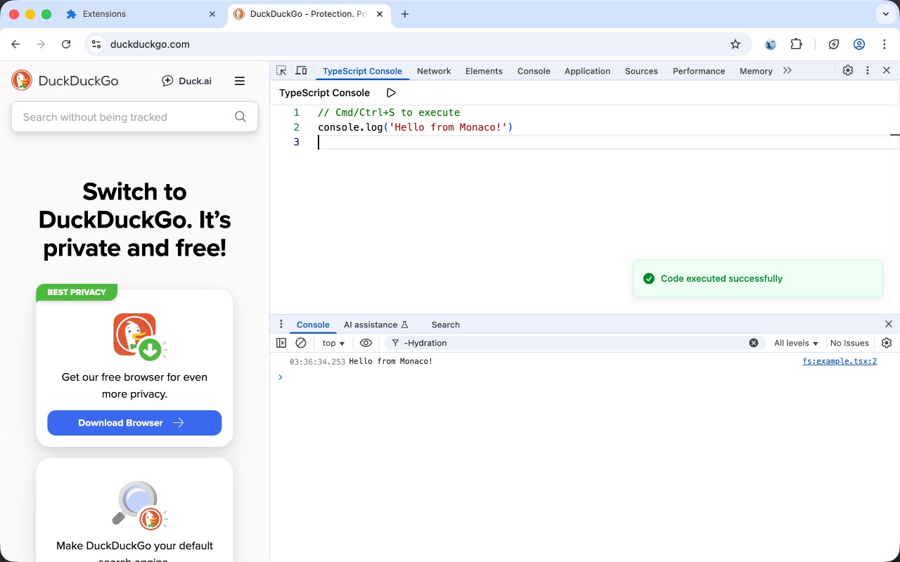Viewport: 900px width, 562px height.
Task: Open the 'top' JavaScript context dropdown
Action: pyautogui.click(x=333, y=343)
